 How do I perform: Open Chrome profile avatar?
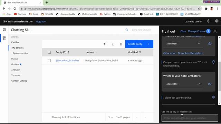(x=211, y=9)
